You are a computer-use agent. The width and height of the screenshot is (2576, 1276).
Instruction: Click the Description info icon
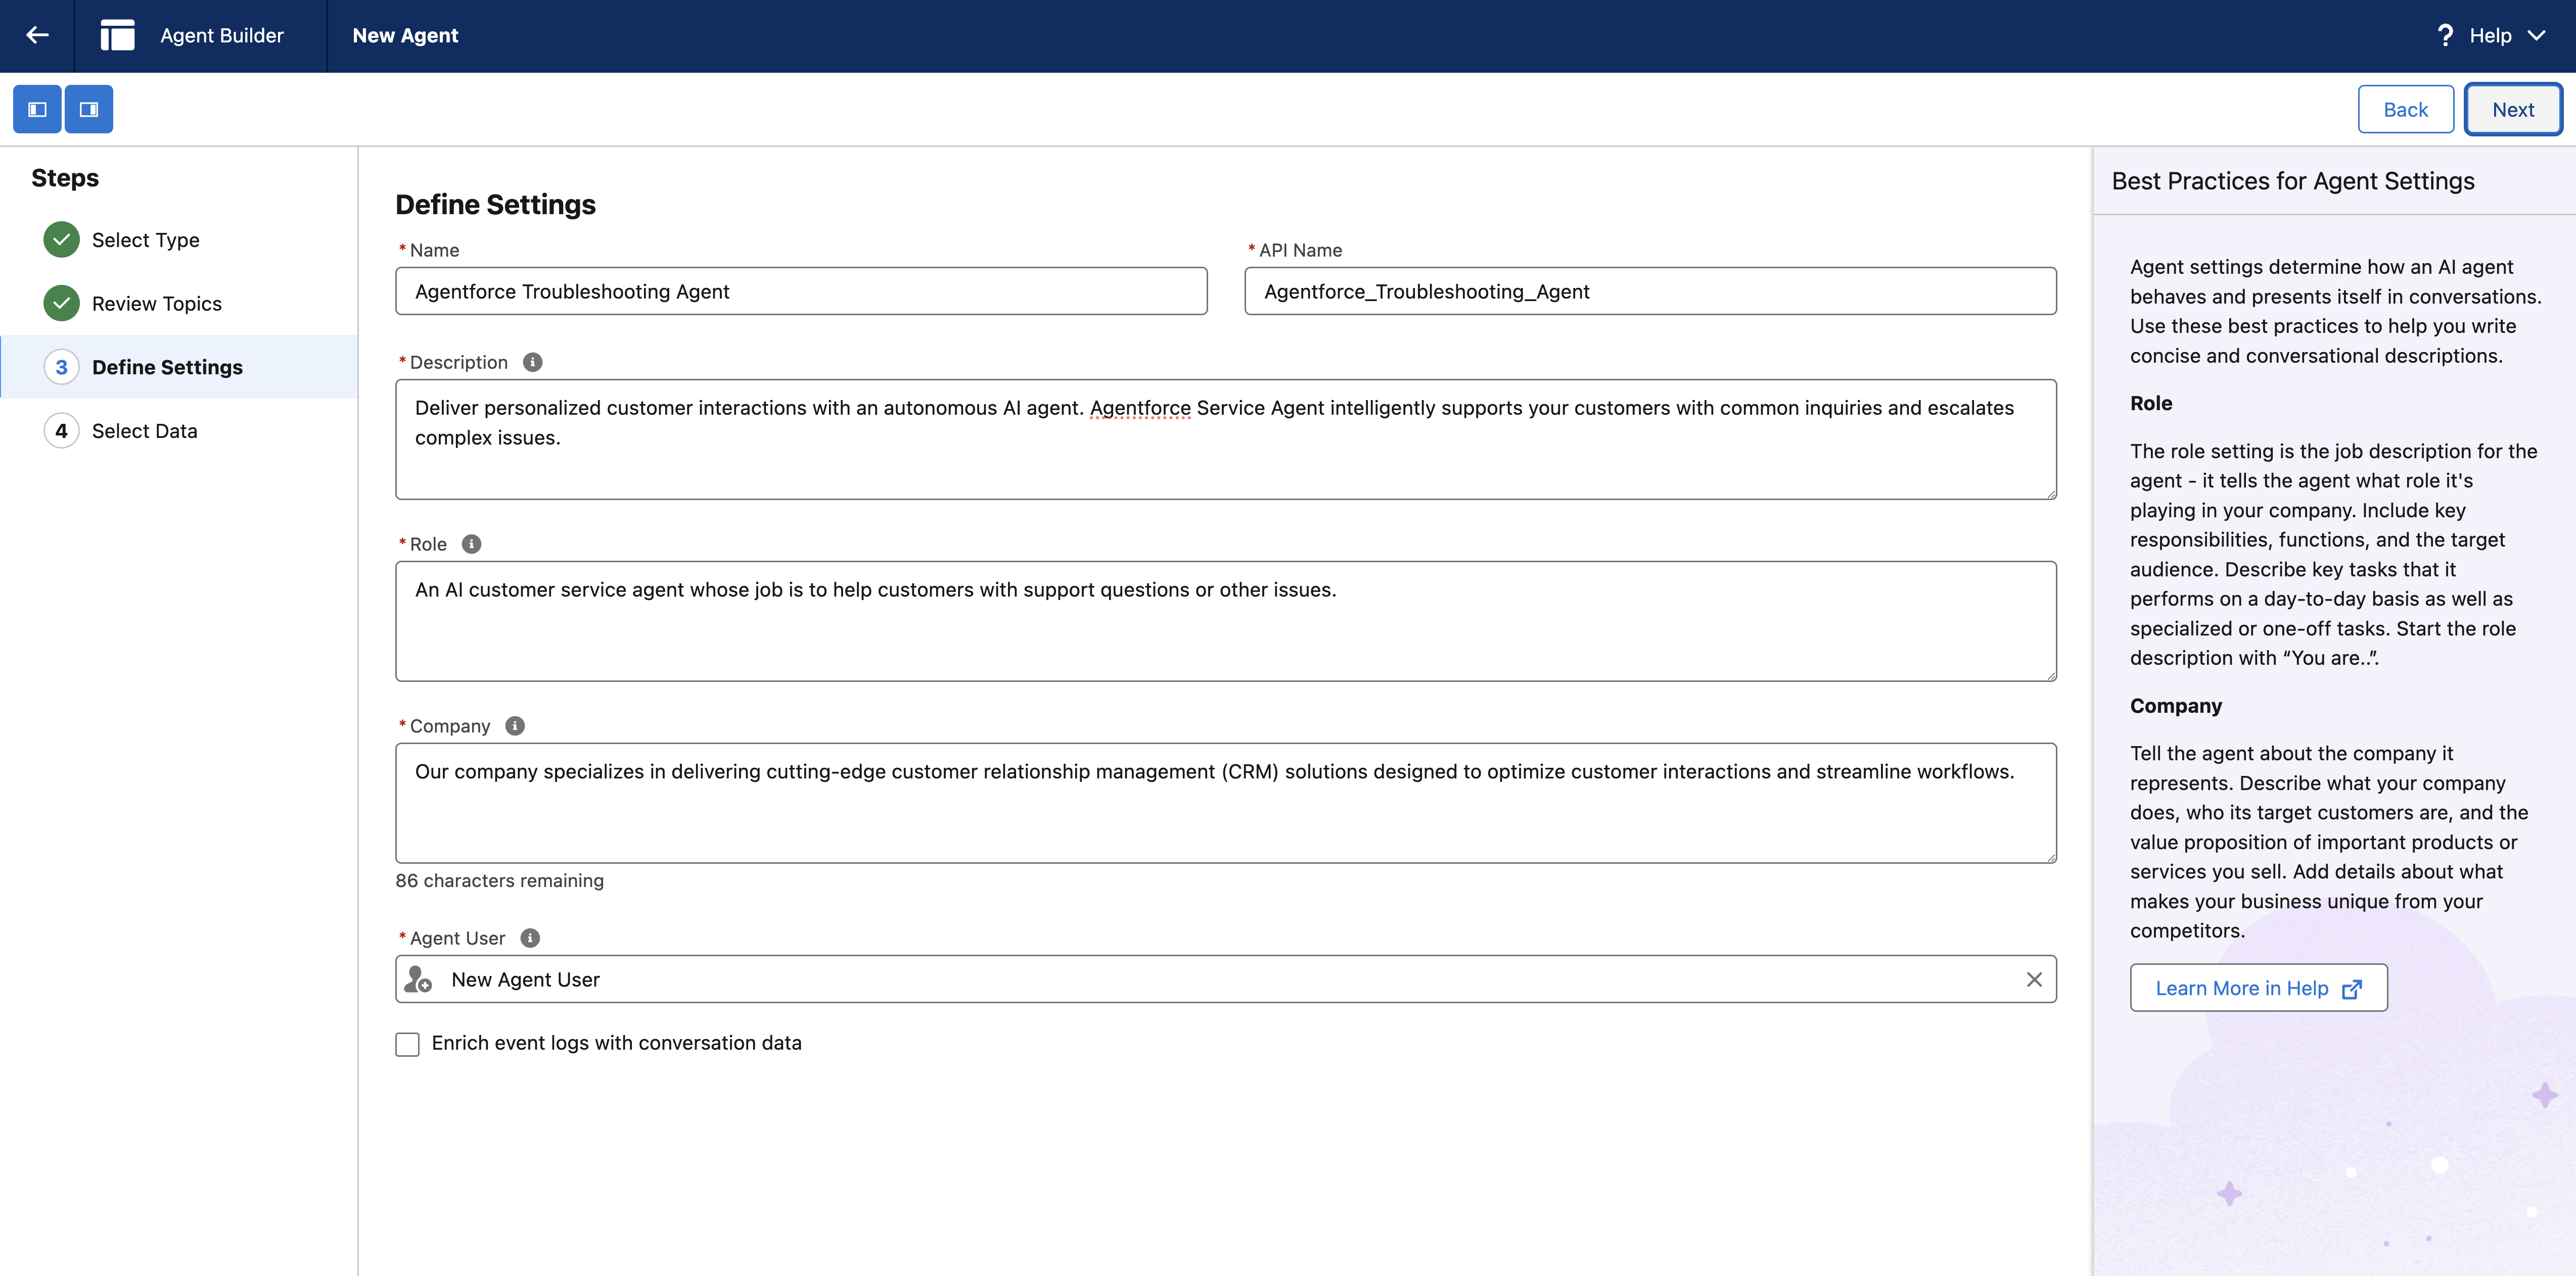coord(532,362)
